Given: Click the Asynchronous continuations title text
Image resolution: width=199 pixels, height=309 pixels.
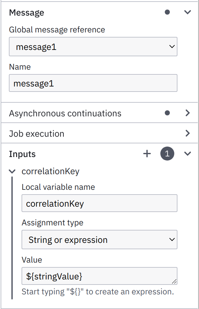Looking at the screenshot, I should (x=65, y=113).
